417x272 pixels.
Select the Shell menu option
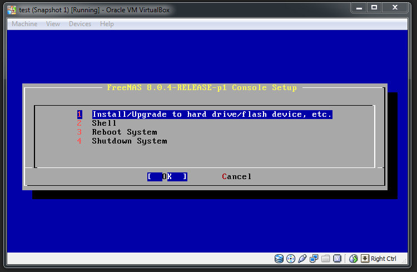pyautogui.click(x=104, y=123)
